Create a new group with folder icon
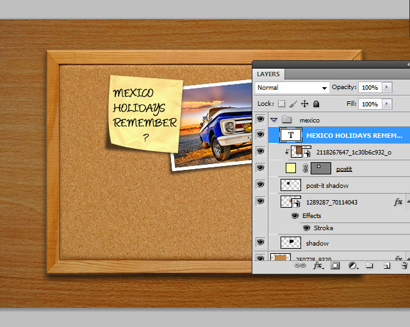410x327 pixels. pyautogui.click(x=370, y=265)
